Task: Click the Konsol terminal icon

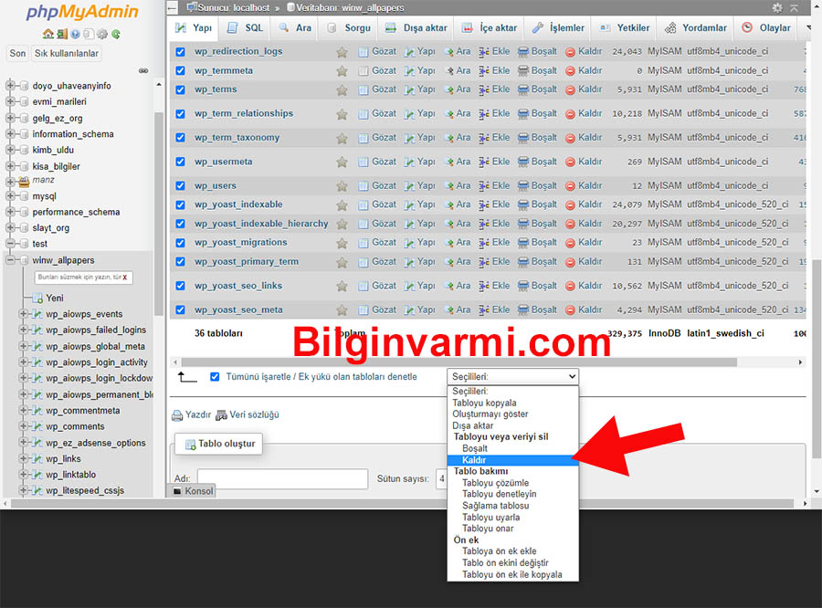Action: tap(177, 491)
